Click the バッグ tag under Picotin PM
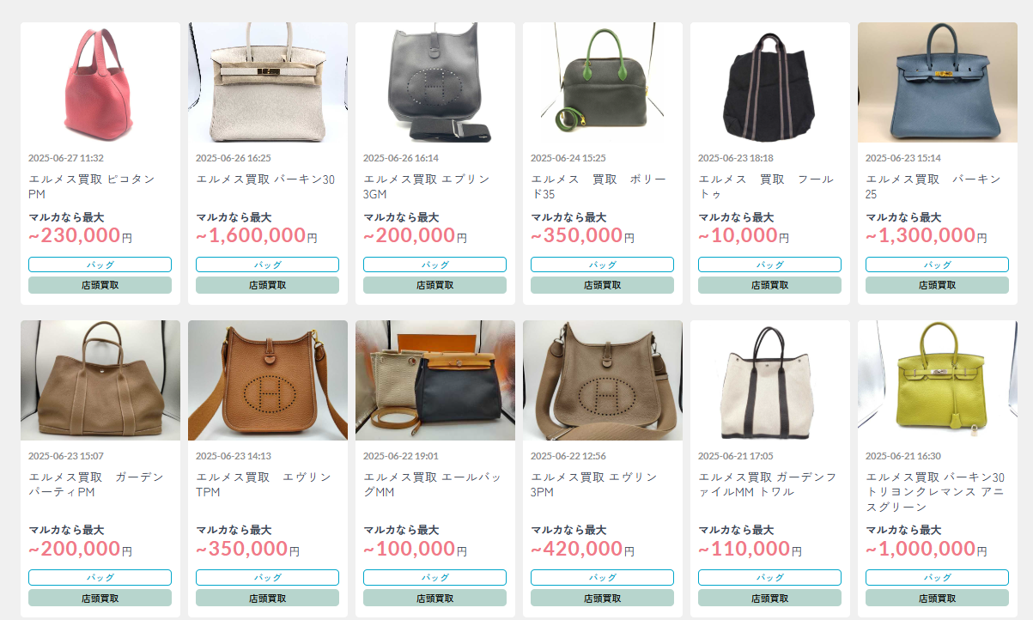Viewport: 1033px width, 620px height. (x=100, y=264)
